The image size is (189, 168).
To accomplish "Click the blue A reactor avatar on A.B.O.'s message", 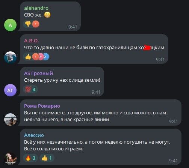I will click(45, 57).
